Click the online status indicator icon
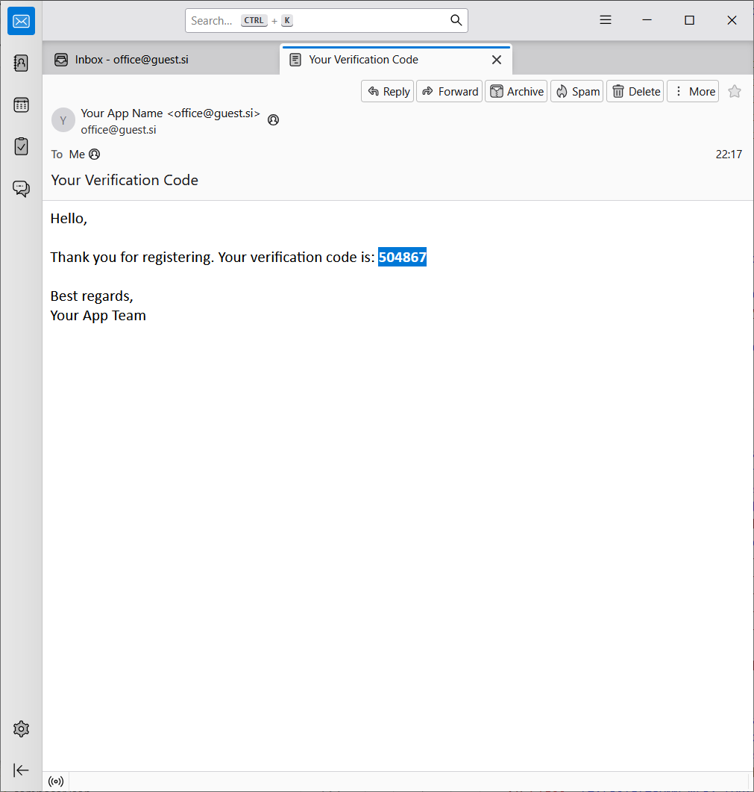754x792 pixels. (56, 782)
